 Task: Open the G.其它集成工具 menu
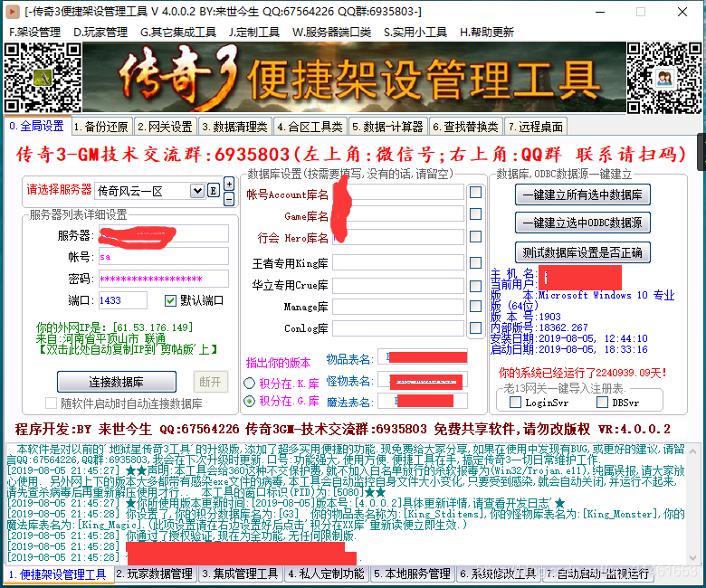tap(178, 32)
